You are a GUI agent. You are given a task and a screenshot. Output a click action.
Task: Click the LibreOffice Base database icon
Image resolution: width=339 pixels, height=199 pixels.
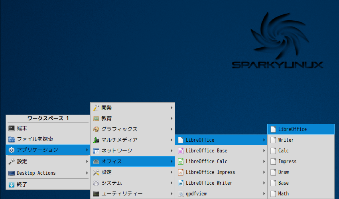coord(181,151)
